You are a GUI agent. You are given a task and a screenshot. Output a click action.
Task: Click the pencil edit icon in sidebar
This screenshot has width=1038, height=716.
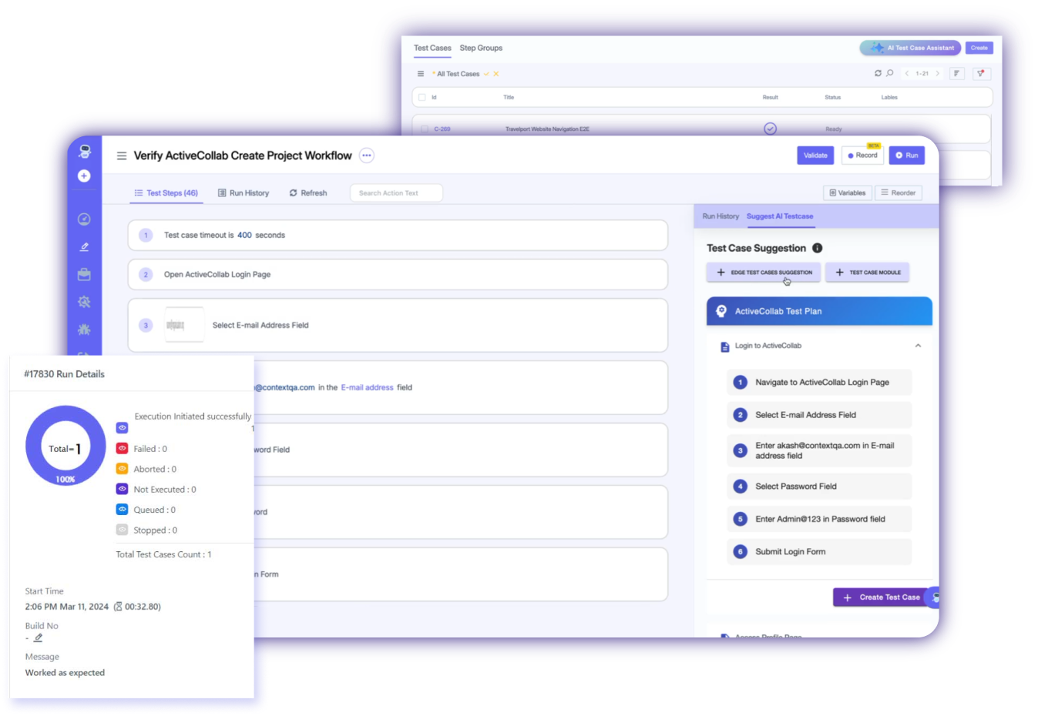point(84,247)
